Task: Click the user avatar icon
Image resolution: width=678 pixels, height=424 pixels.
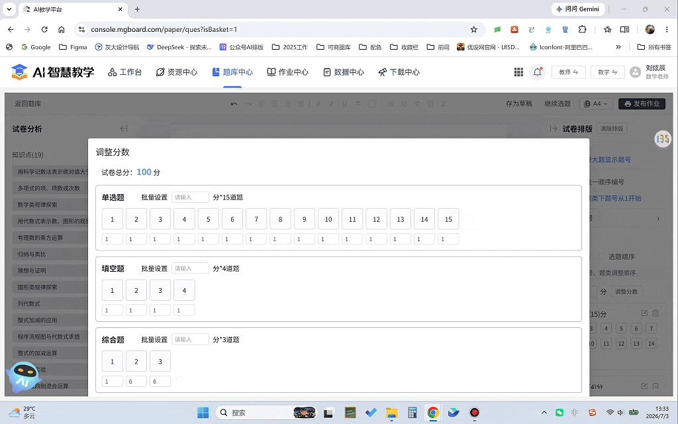Action: [635, 72]
